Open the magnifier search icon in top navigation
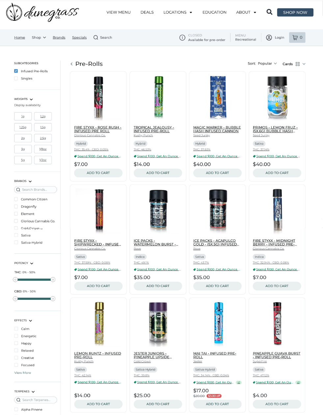Viewport: 323px width, 415px height. click(269, 12)
